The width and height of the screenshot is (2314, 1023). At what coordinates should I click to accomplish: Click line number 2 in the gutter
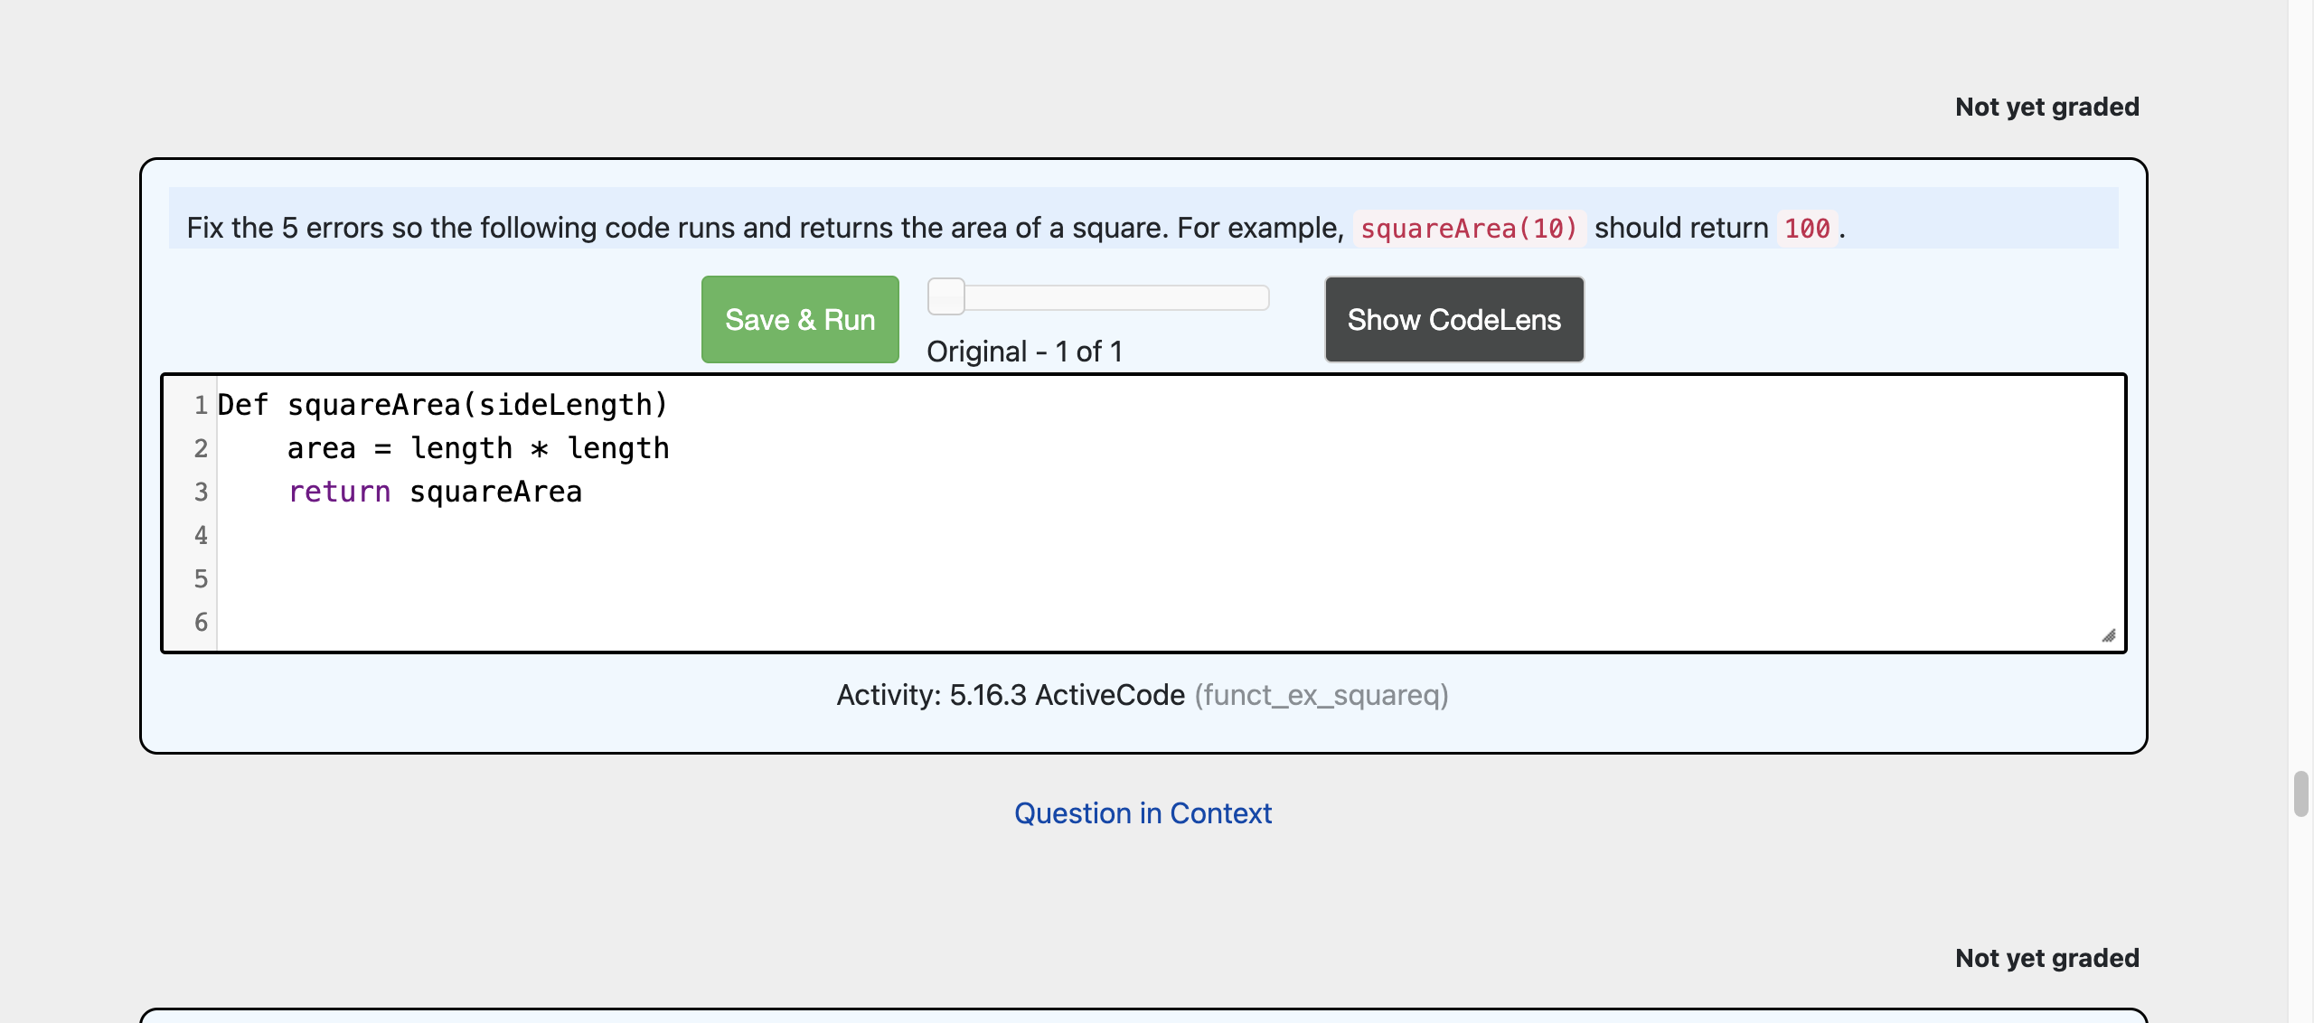pyautogui.click(x=201, y=447)
